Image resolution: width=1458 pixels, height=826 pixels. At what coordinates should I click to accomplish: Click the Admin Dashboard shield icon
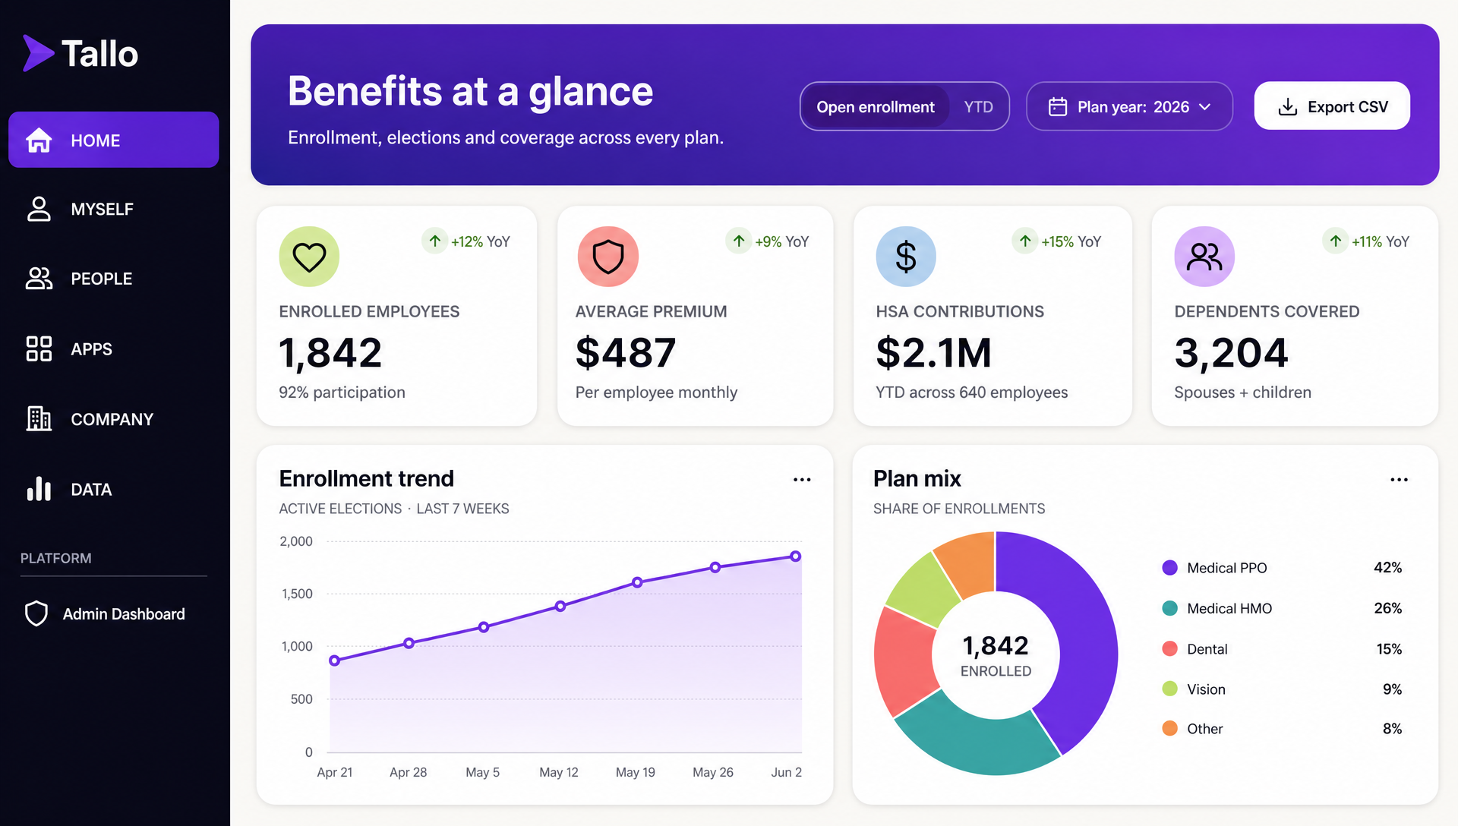coord(36,613)
